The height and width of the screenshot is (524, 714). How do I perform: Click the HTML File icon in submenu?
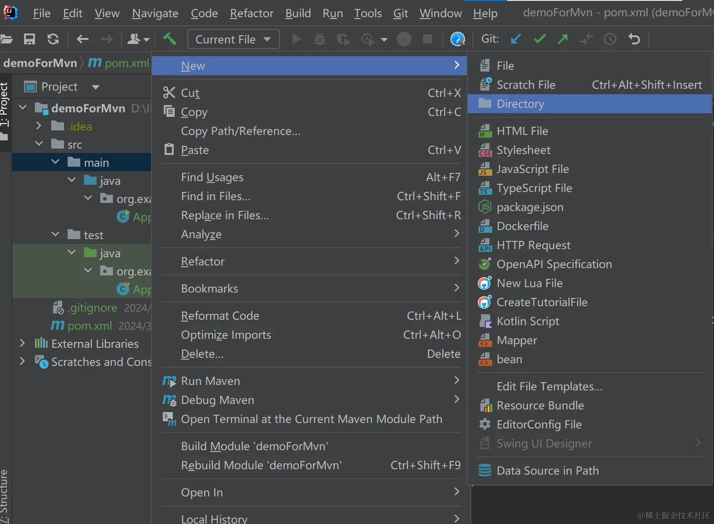(485, 131)
